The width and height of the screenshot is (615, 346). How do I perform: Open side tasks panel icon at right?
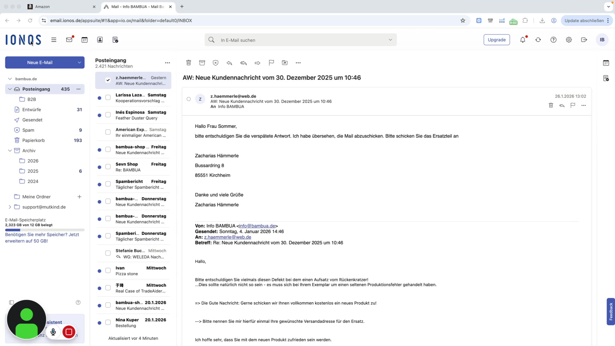(606, 78)
